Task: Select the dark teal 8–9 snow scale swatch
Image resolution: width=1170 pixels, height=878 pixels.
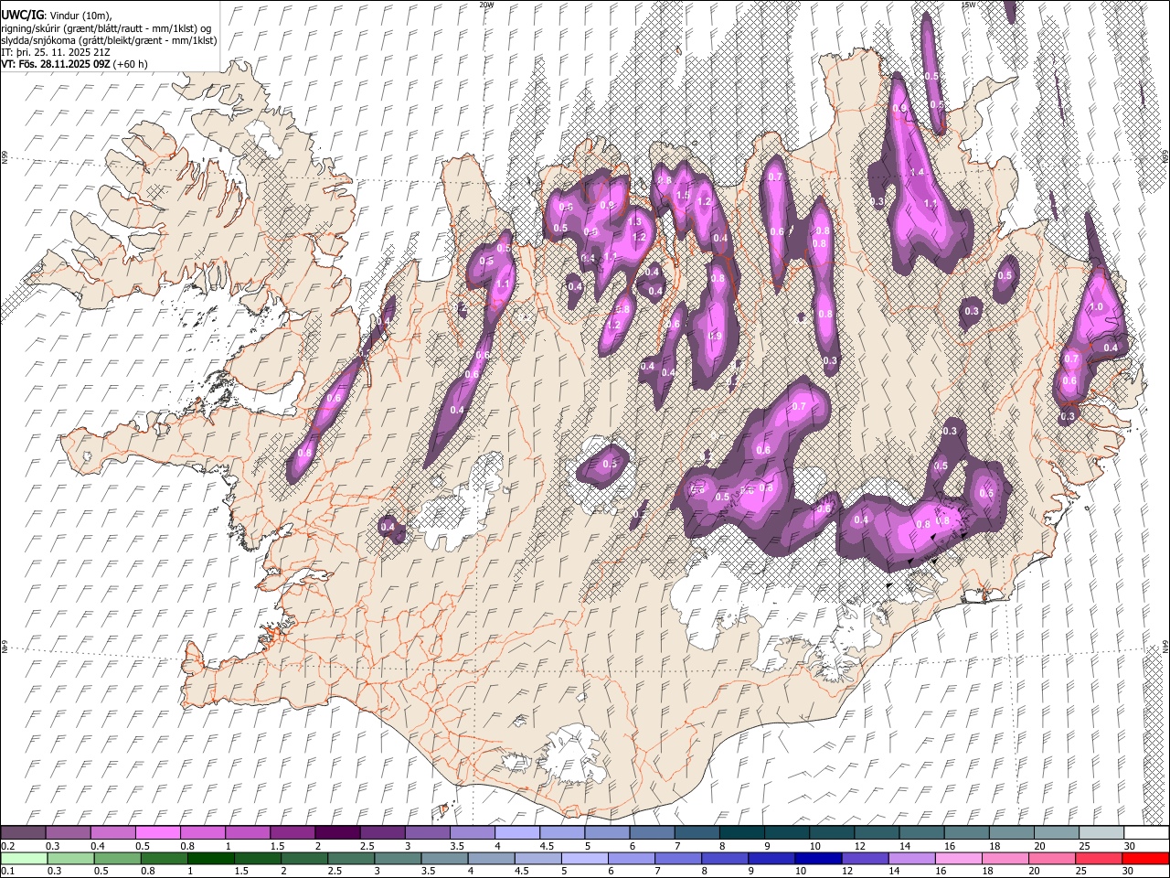Action: click(741, 832)
